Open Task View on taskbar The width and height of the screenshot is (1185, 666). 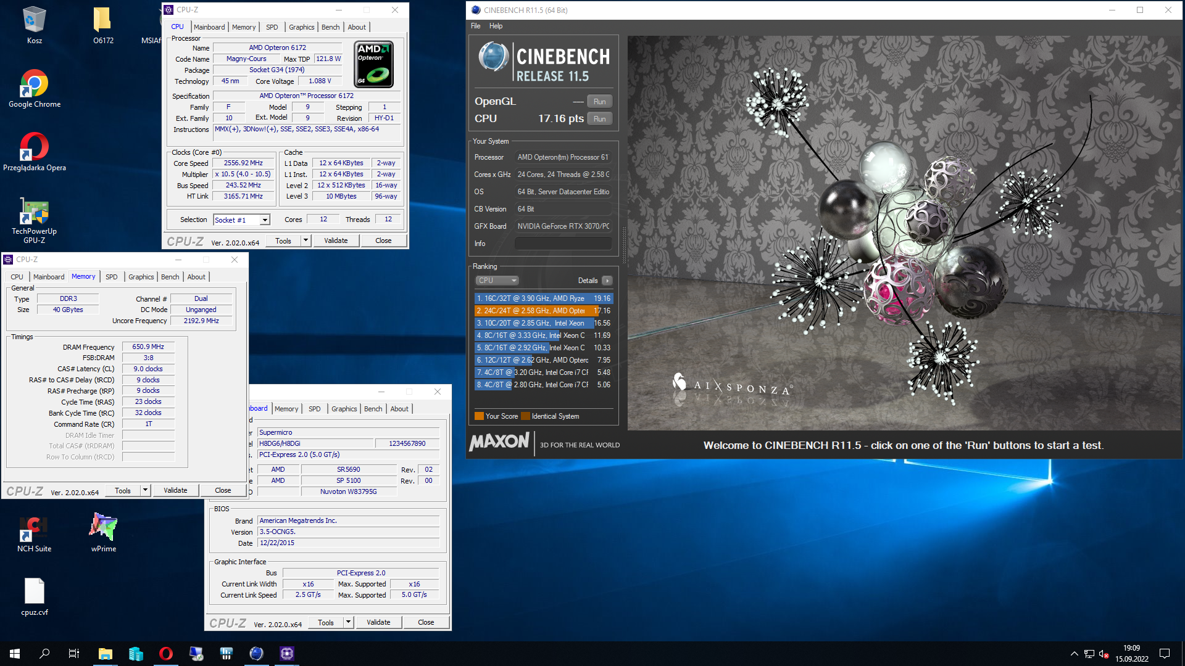click(74, 654)
